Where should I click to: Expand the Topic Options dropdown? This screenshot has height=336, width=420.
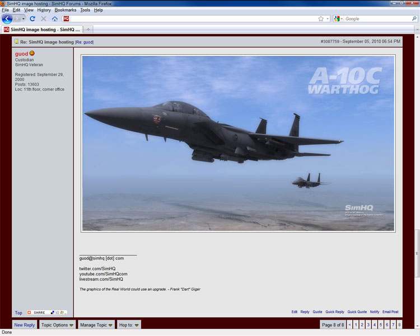tap(57, 325)
